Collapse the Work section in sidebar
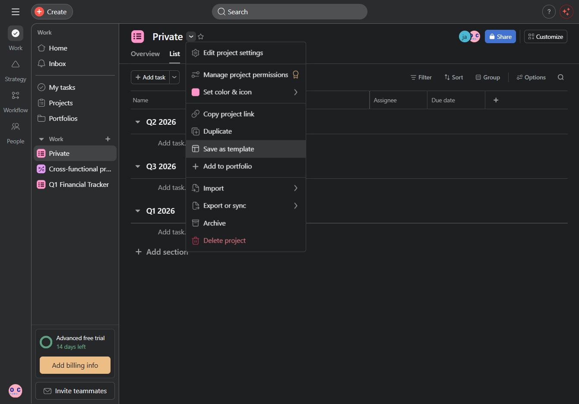579x404 pixels. [41, 139]
